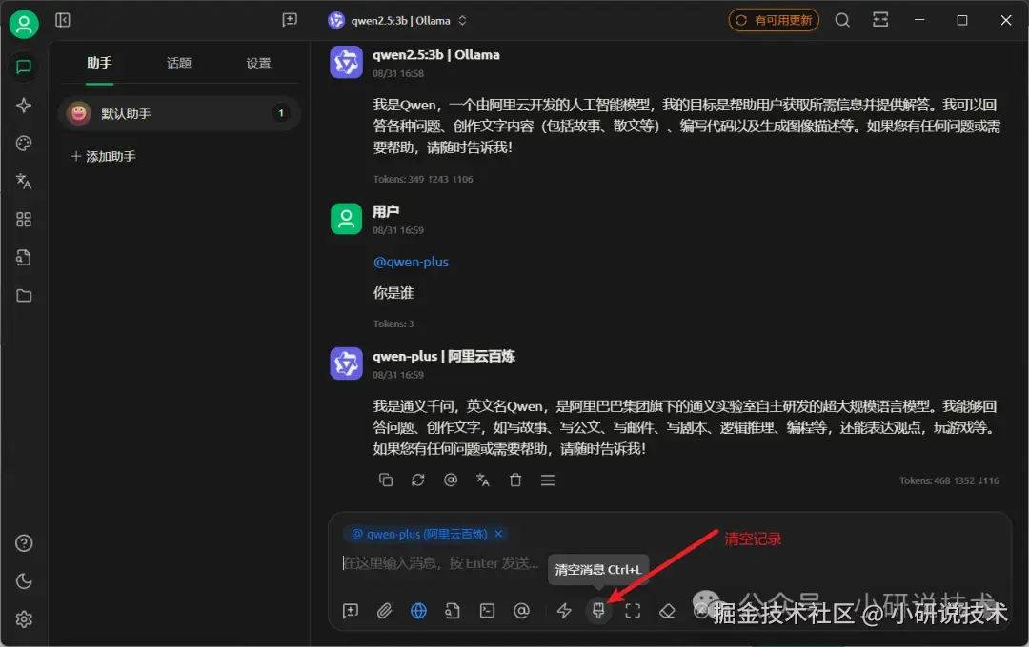1029x647 pixels.
Task: Delete the qwen-plus reply with the trash icon
Action: click(515, 480)
